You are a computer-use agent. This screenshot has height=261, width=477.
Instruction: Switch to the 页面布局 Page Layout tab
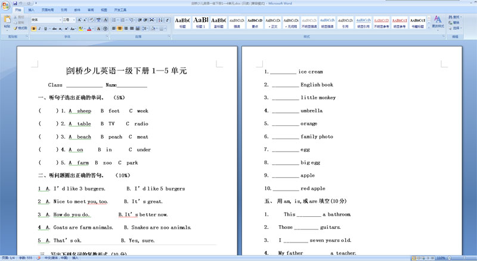tap(48, 10)
